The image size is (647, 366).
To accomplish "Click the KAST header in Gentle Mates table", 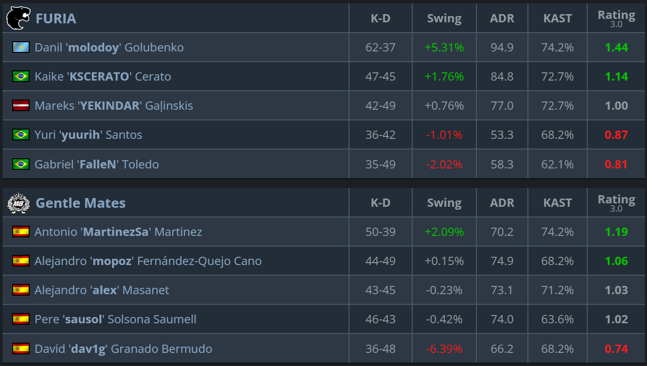I will [x=558, y=203].
